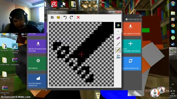Click the Recompile tile

pyautogui.click(x=37, y=64)
